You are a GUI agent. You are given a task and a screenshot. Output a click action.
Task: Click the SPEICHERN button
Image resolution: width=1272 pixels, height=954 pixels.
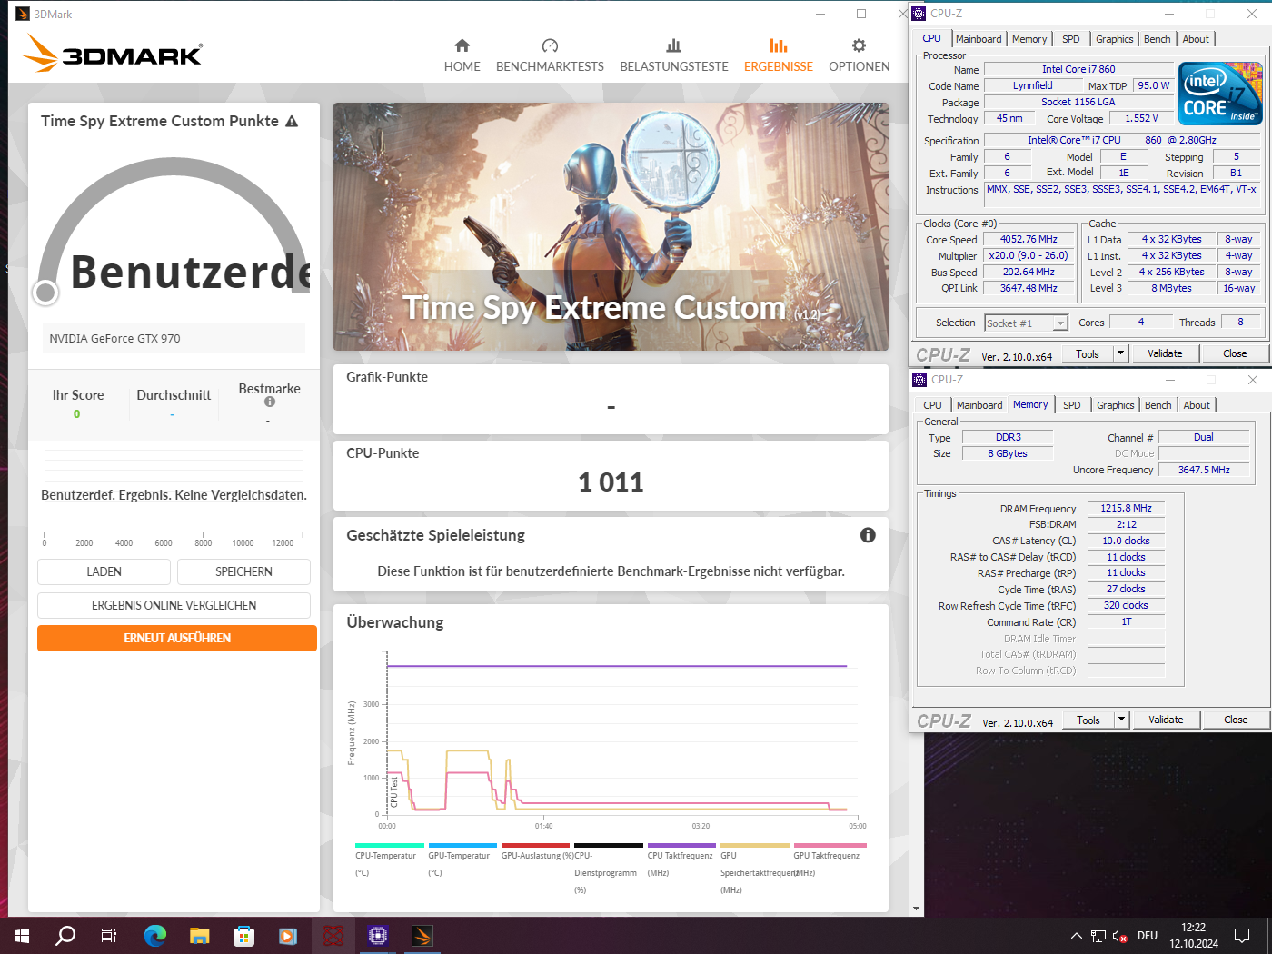click(243, 571)
